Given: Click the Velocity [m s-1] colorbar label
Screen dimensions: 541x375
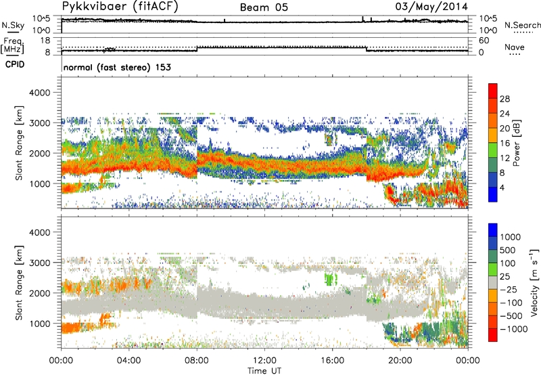Looking at the screenshot, I should click(534, 283).
